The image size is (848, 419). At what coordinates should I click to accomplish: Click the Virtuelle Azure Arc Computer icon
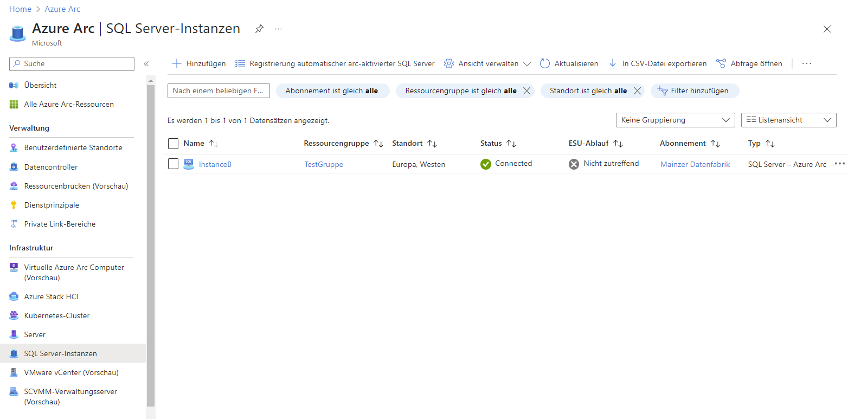point(14,267)
